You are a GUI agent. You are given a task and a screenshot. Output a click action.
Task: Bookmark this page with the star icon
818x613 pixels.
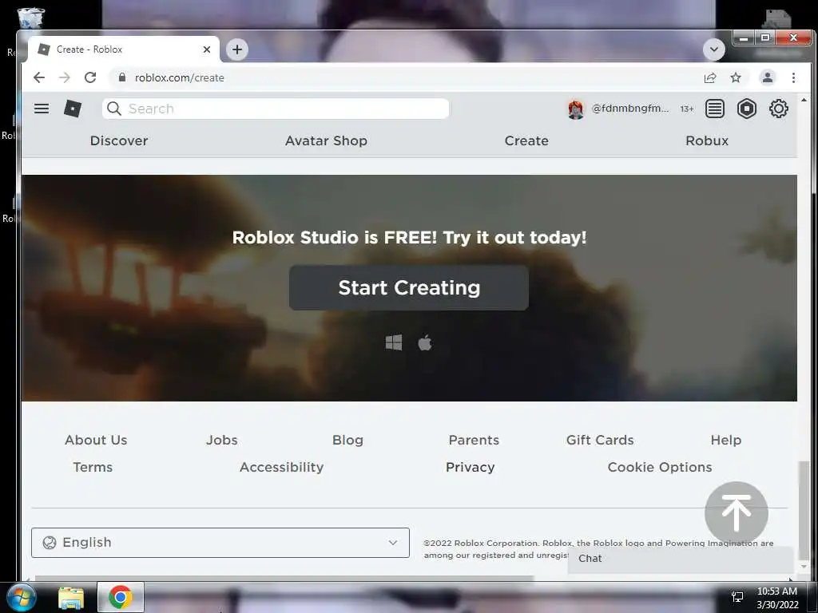[x=736, y=77]
